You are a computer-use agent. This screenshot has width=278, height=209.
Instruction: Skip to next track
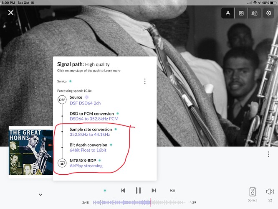point(154,191)
